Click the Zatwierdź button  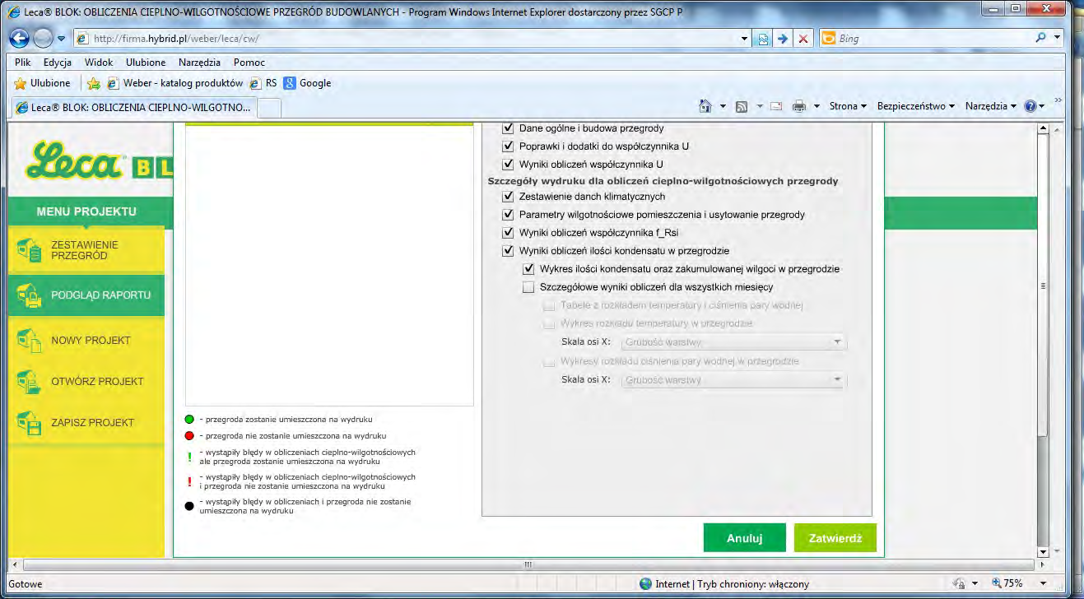[835, 538]
